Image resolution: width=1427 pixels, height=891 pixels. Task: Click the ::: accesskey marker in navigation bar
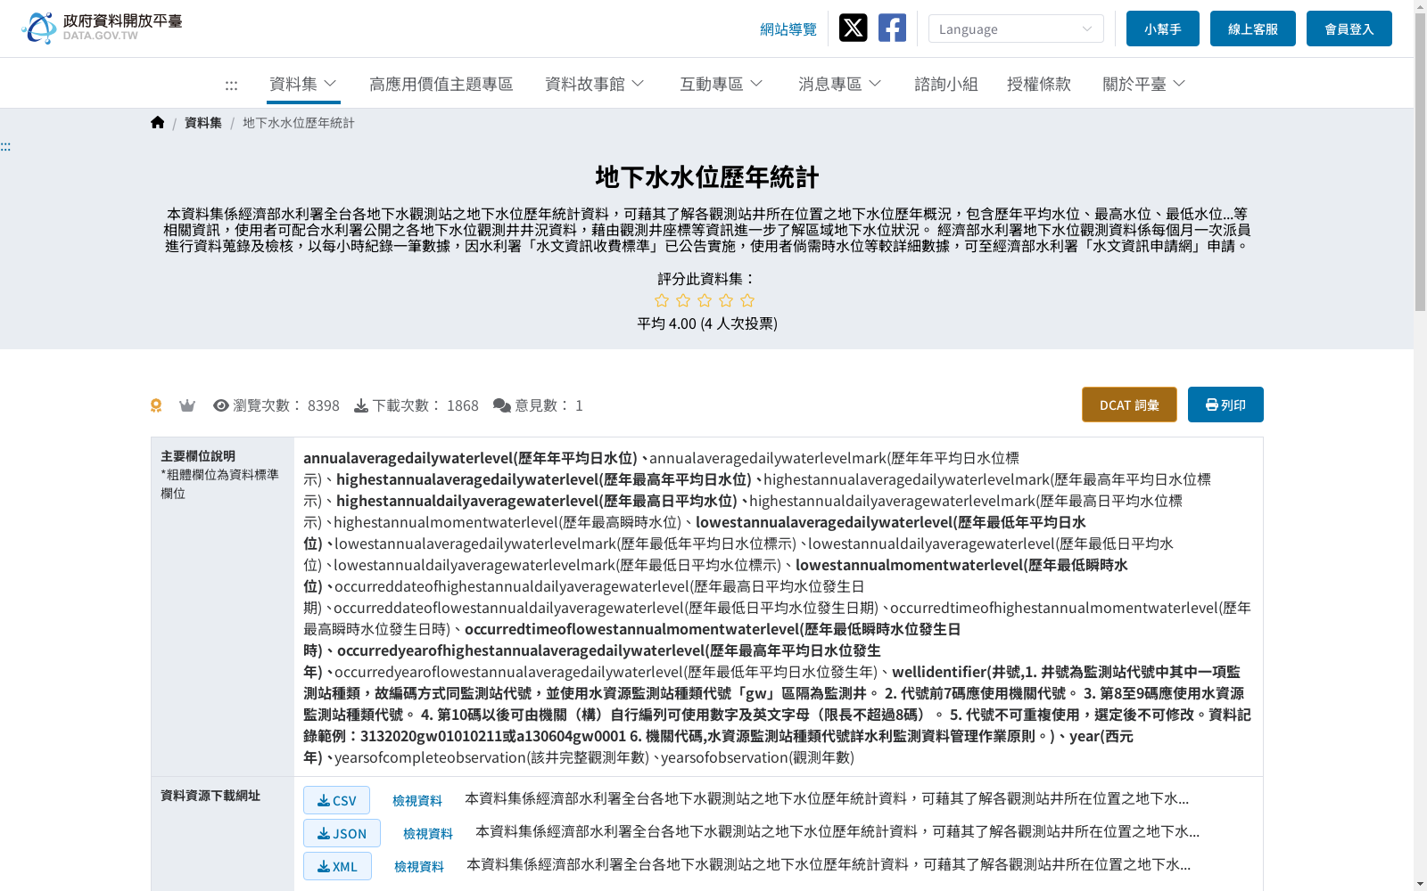click(x=231, y=86)
